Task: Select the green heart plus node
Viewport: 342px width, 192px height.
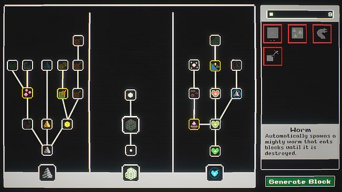Action: tap(215, 151)
